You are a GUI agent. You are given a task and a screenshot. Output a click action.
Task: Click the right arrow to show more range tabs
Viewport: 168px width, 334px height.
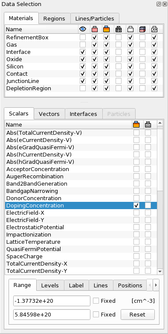pos(156,285)
